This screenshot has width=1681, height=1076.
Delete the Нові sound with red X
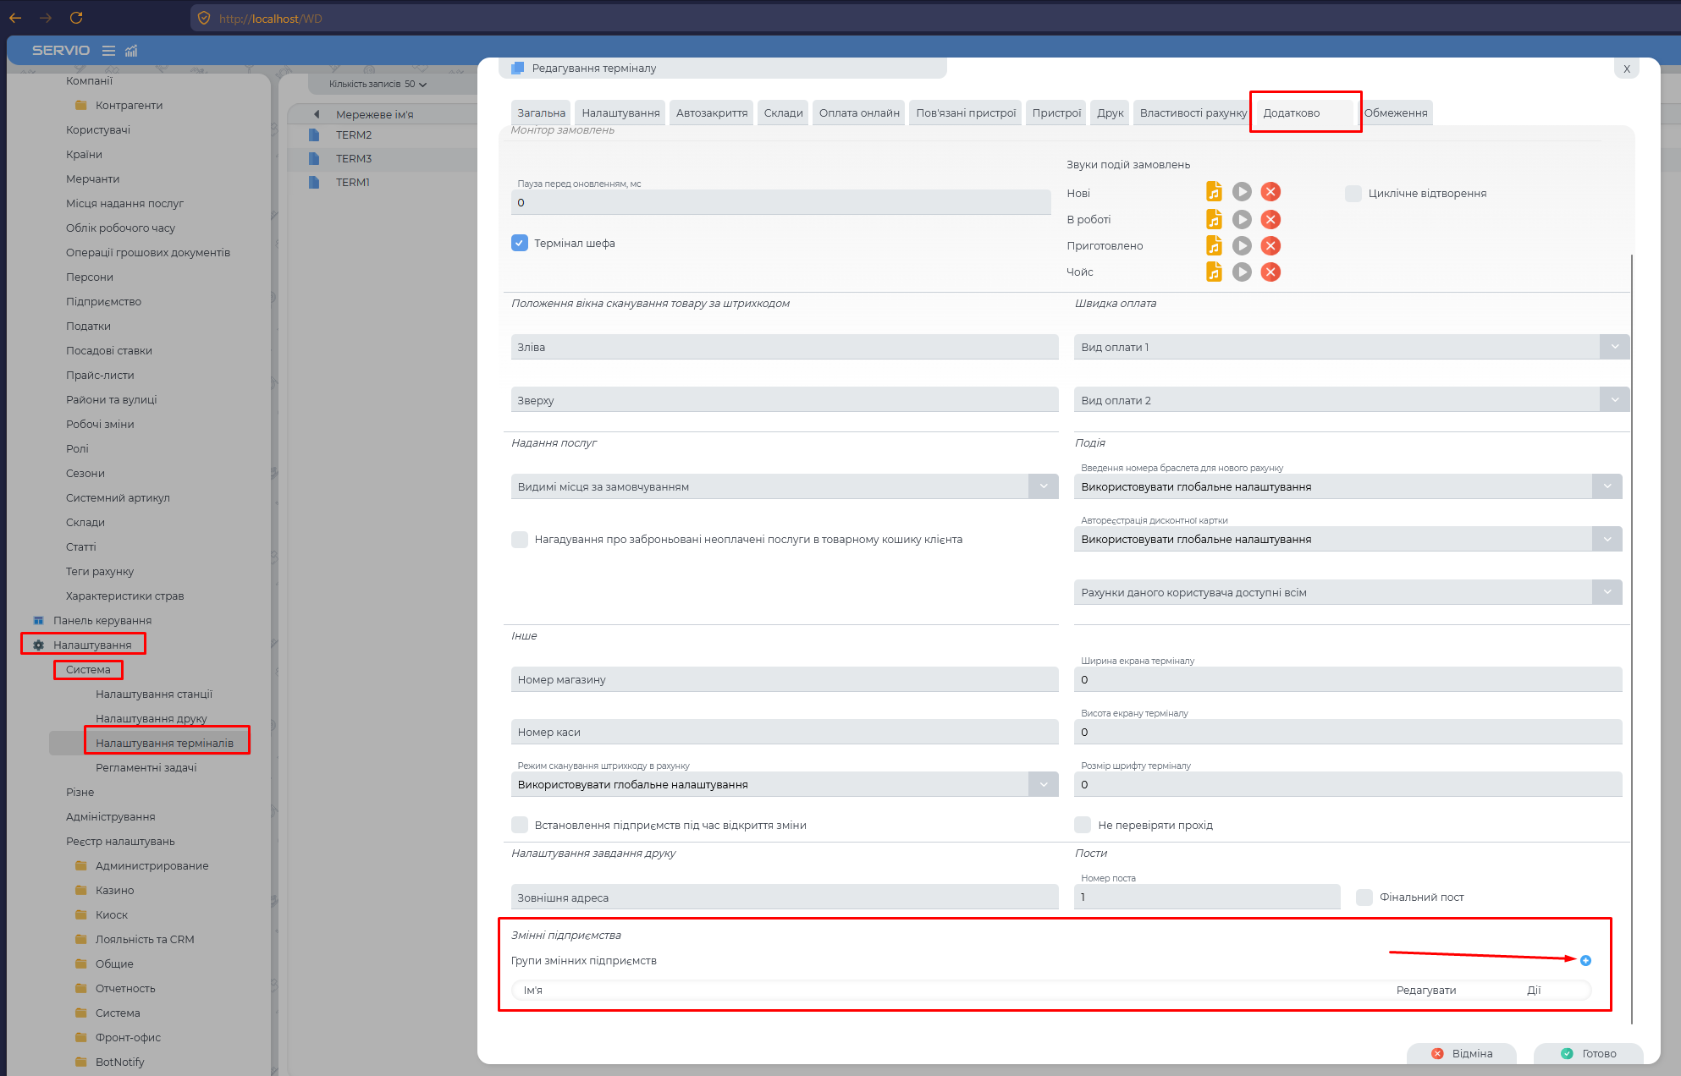click(x=1270, y=192)
